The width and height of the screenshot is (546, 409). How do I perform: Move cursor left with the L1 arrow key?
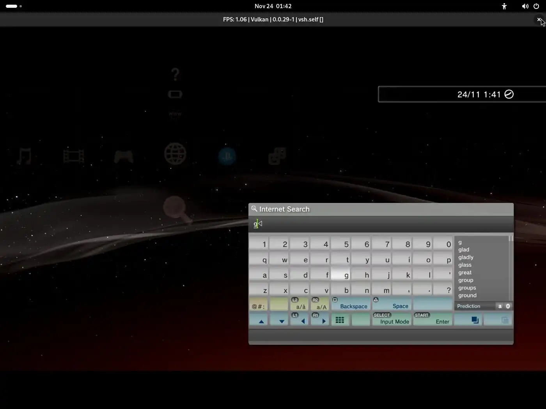(x=300, y=320)
